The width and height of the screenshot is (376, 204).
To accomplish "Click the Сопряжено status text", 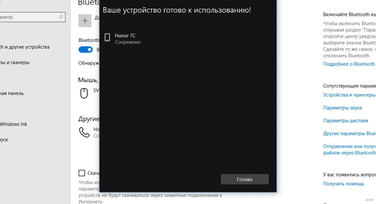I will click(x=128, y=42).
